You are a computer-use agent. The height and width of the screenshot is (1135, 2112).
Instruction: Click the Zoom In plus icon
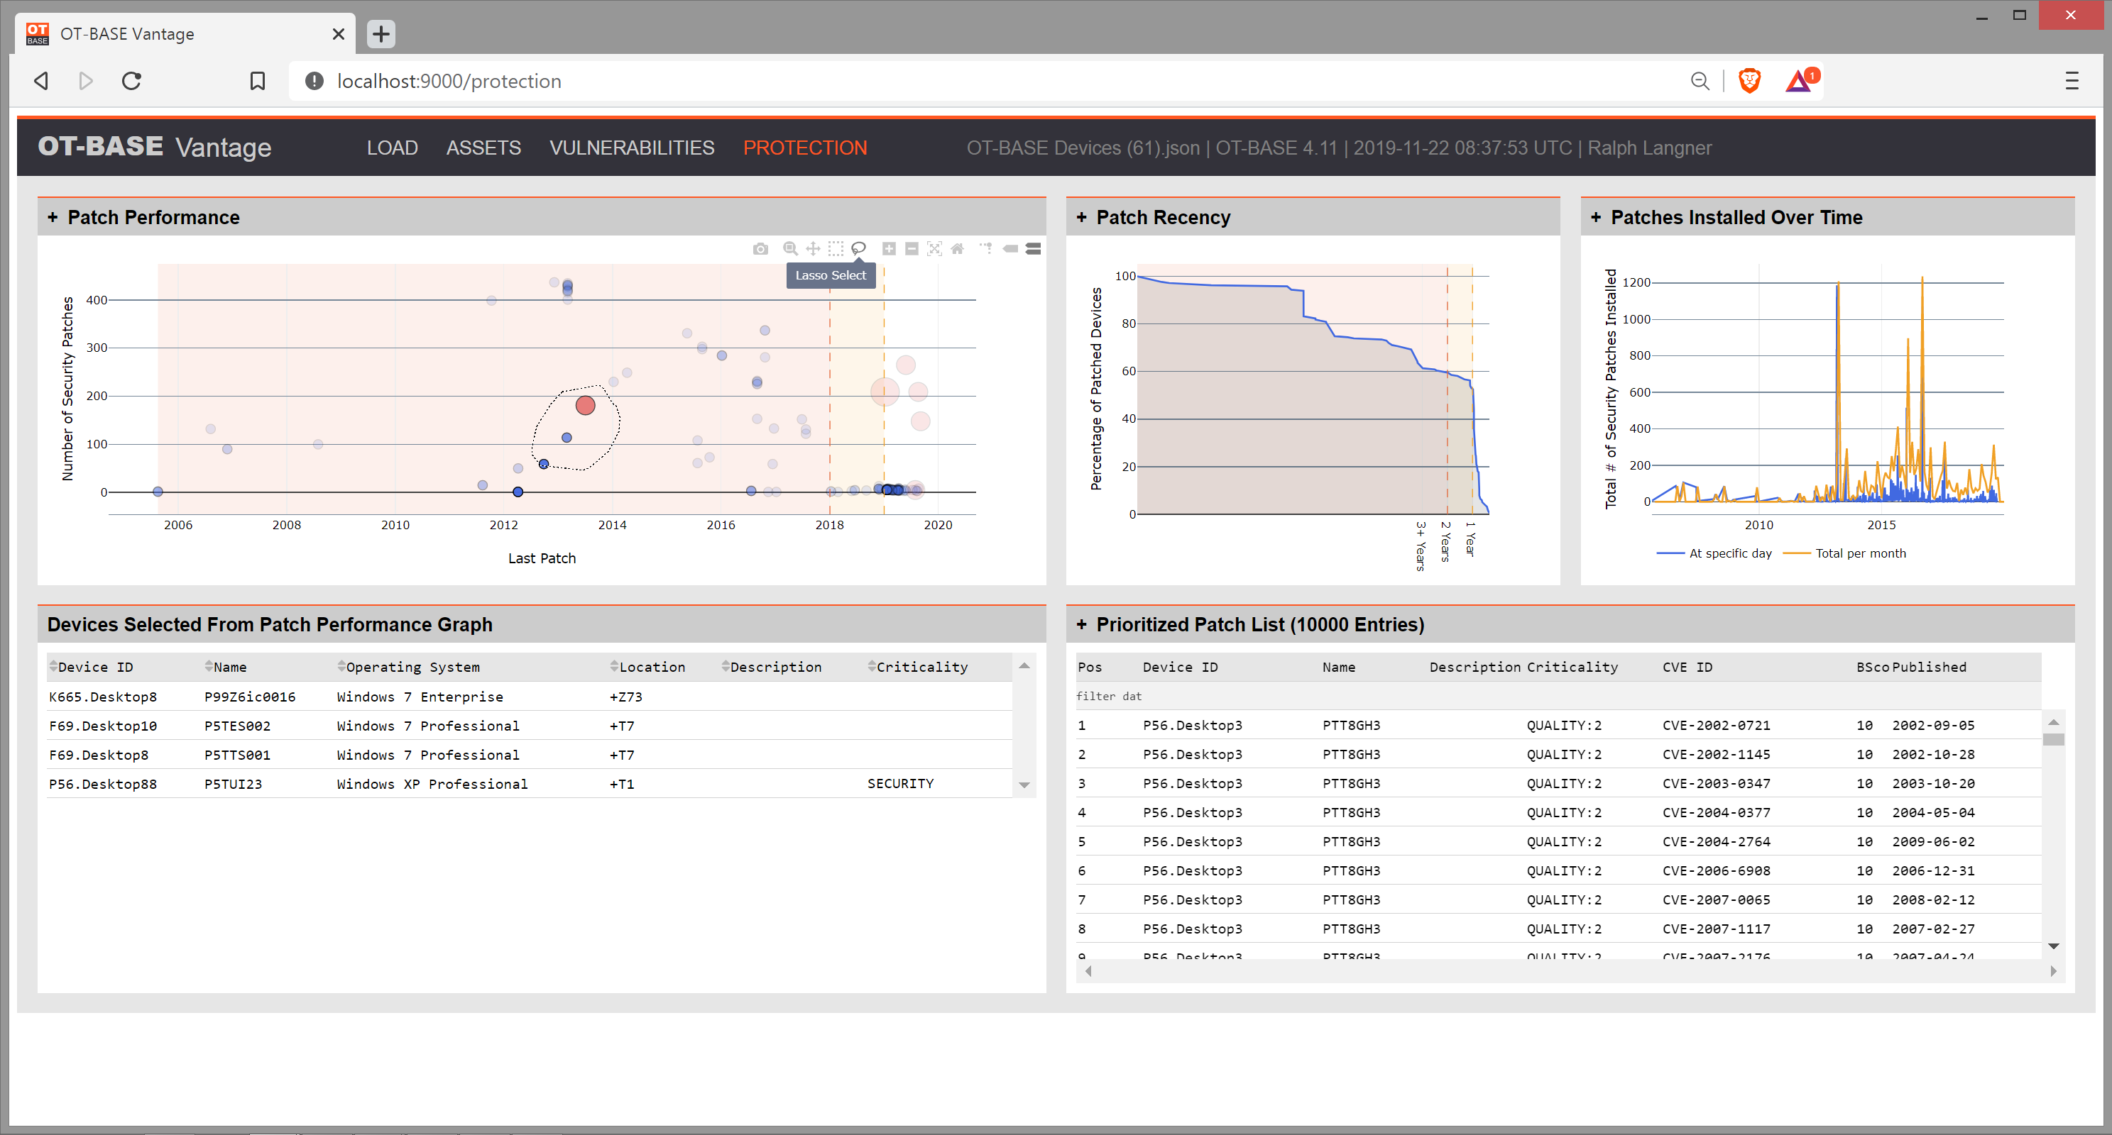(889, 248)
